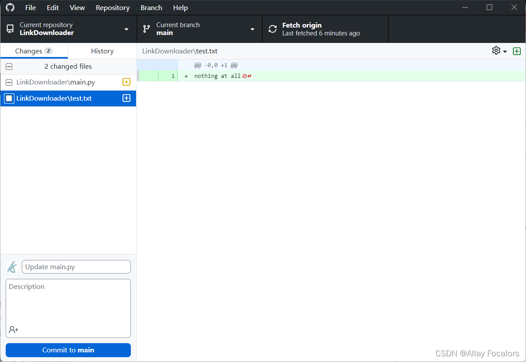Click the green split-diff icon

(x=517, y=51)
